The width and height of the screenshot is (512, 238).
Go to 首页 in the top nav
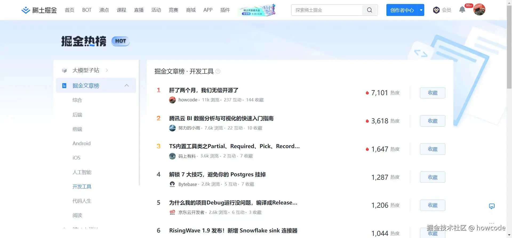(x=70, y=10)
